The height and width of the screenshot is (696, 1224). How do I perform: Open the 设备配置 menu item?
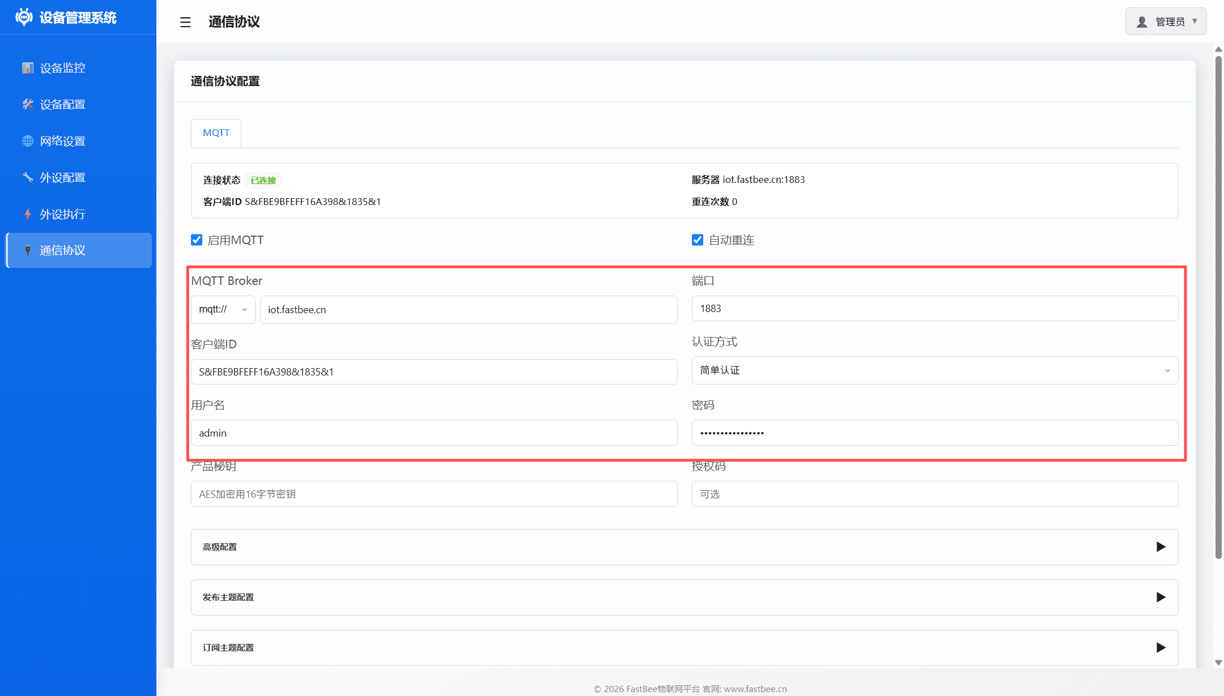click(79, 104)
